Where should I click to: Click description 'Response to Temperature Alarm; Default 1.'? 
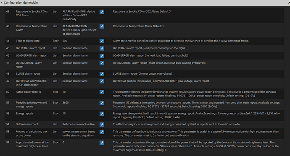pos(139,26)
